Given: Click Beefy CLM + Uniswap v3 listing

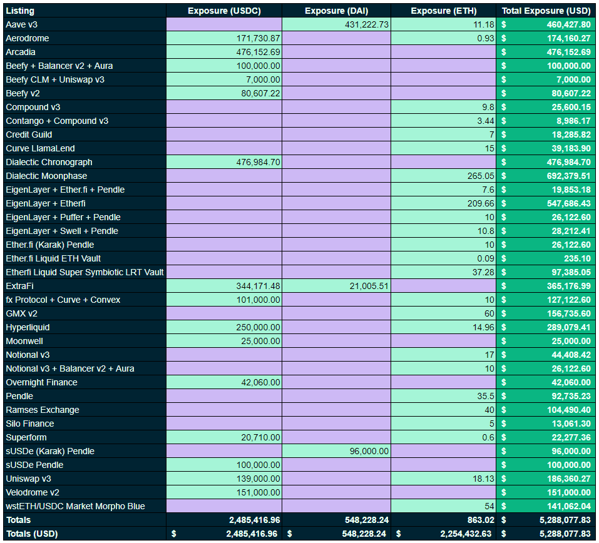Looking at the screenshot, I should 84,79.
